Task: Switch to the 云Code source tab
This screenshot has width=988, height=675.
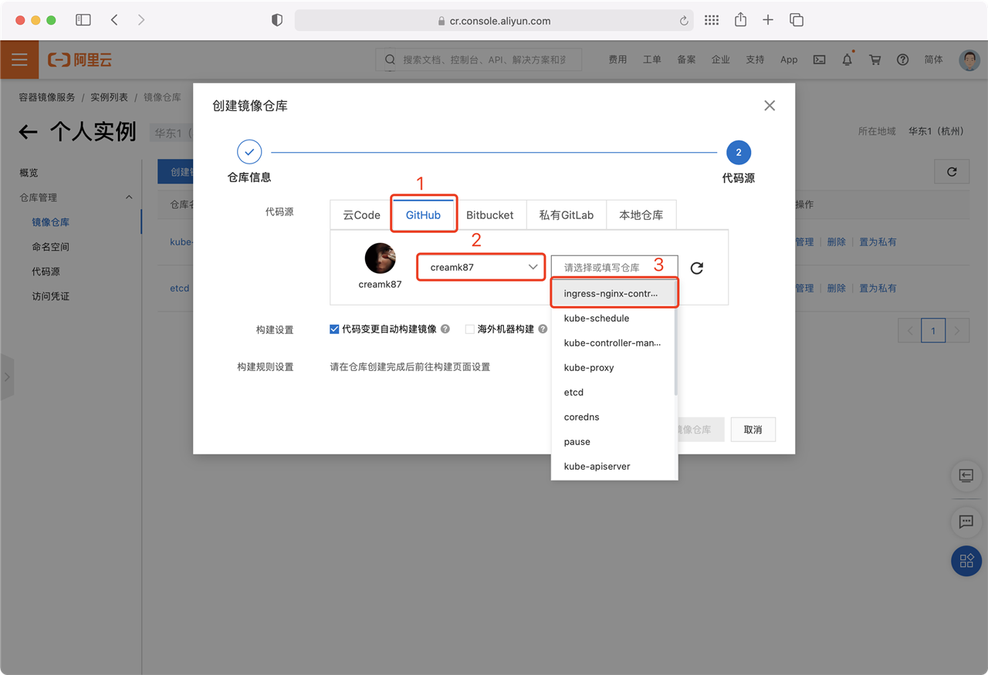Action: tap(362, 215)
